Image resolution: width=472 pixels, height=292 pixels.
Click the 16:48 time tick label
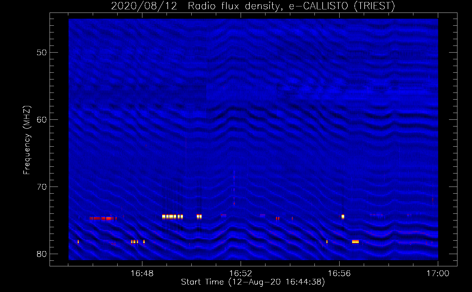coord(142,273)
